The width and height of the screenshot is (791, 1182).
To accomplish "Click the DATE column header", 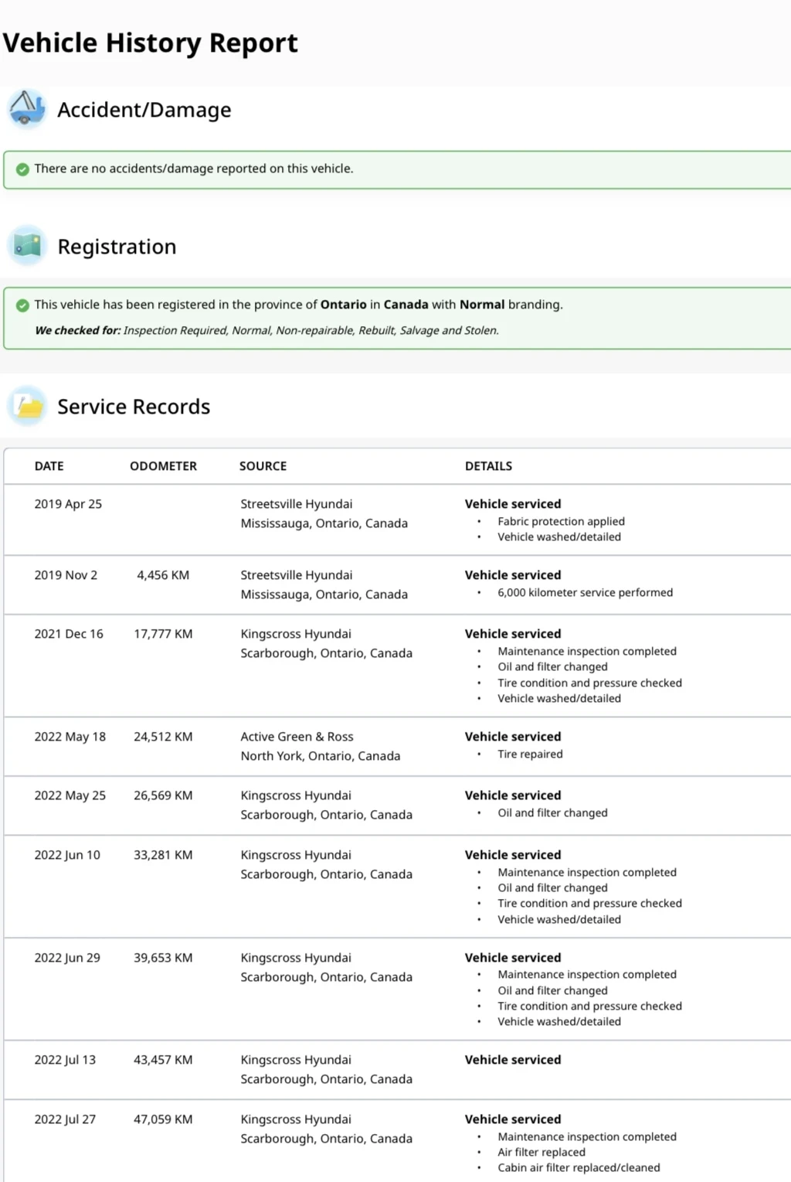I will coord(49,466).
